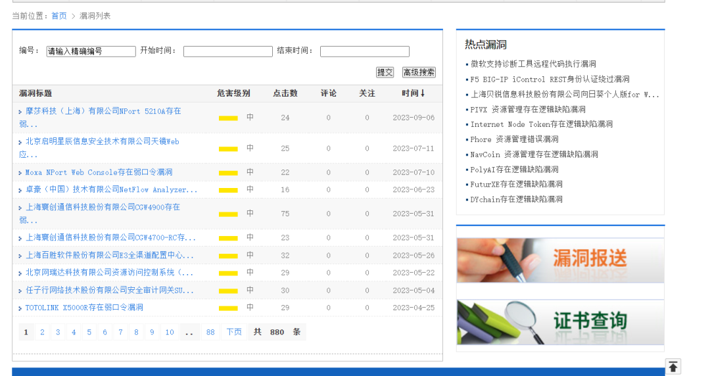The image size is (710, 376).
Task: Go to page 6
Action: tap(105, 332)
